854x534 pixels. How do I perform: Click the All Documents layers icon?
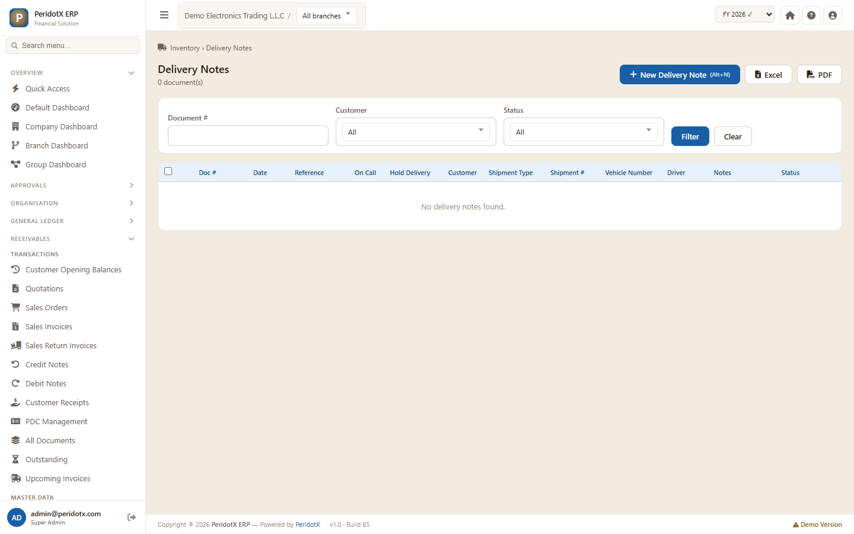pos(15,440)
